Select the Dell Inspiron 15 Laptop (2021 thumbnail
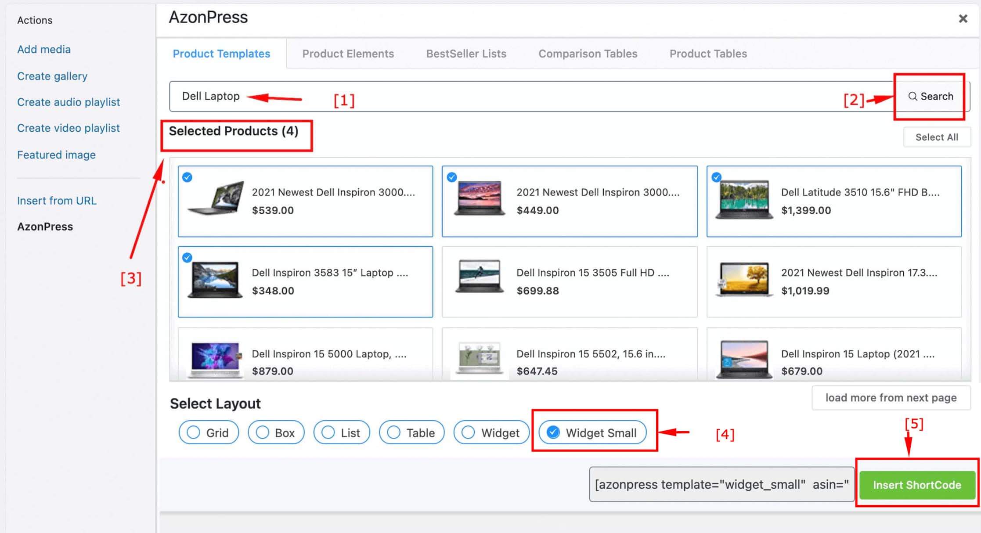 tap(744, 359)
